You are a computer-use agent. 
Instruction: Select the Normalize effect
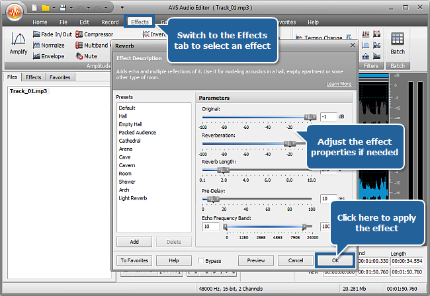click(x=49, y=45)
